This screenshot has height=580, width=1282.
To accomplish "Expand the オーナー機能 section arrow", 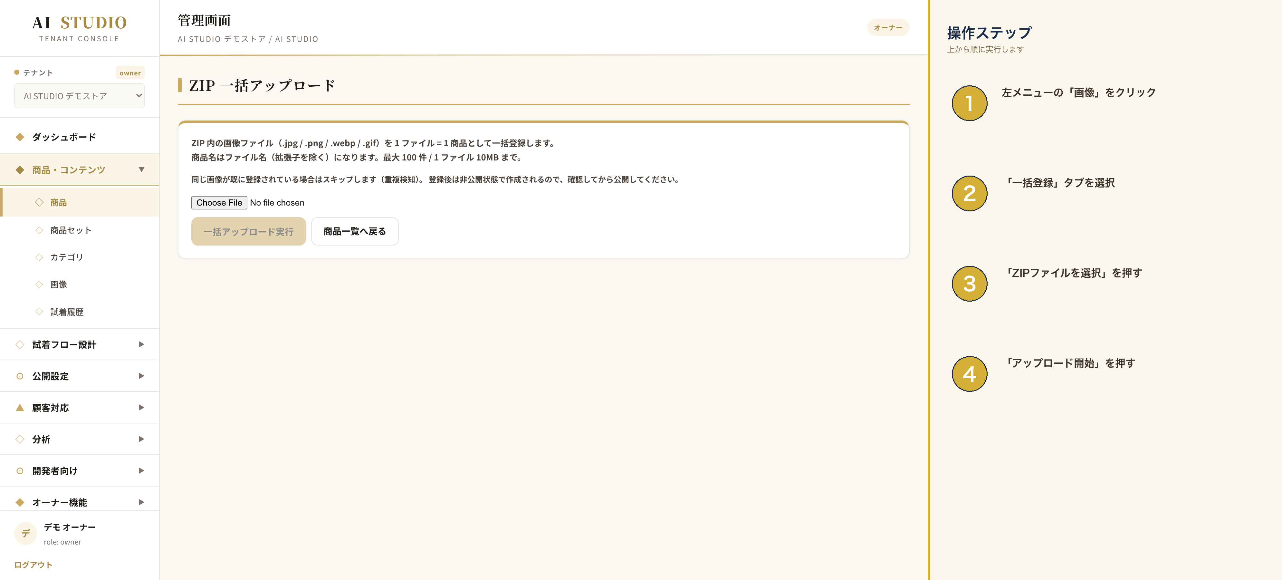I will point(141,502).
